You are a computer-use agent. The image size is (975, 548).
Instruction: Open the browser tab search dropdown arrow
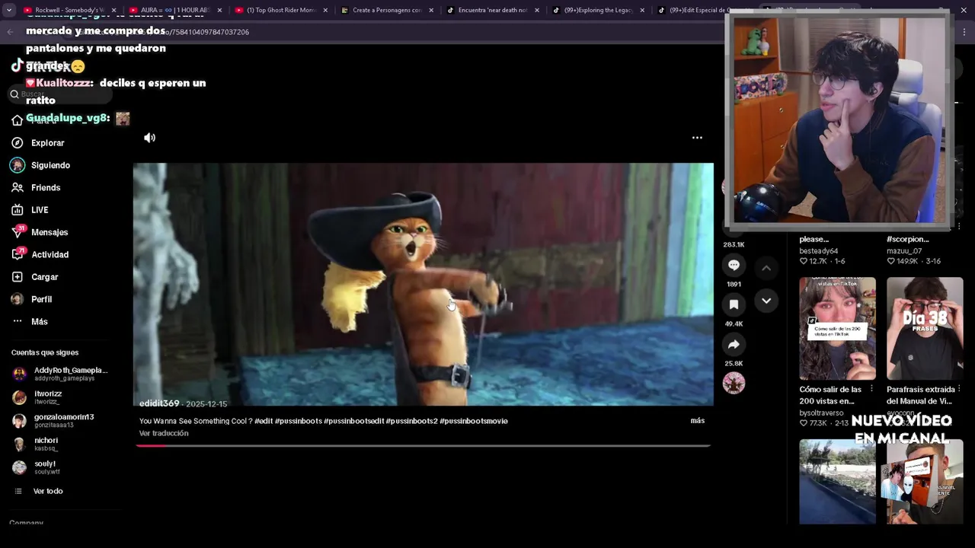[x=9, y=10]
